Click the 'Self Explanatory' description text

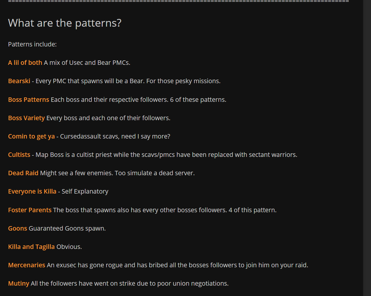click(x=85, y=192)
